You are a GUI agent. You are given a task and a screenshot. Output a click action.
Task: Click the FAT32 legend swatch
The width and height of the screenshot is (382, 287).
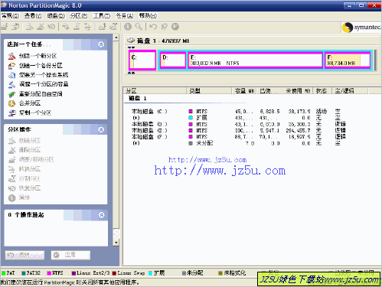[24, 273]
